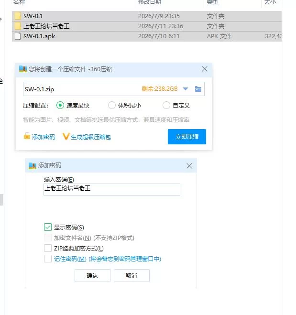296x315 pixels.
Task: Click the date 2026/7/9 23:35
Action: point(159,16)
